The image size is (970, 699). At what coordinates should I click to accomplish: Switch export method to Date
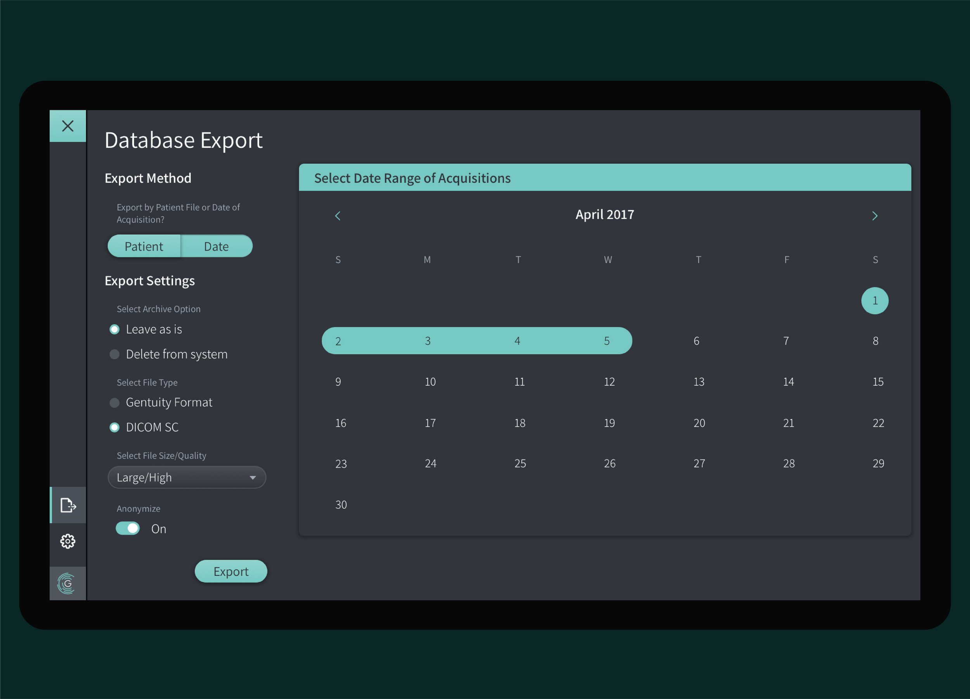click(x=217, y=246)
